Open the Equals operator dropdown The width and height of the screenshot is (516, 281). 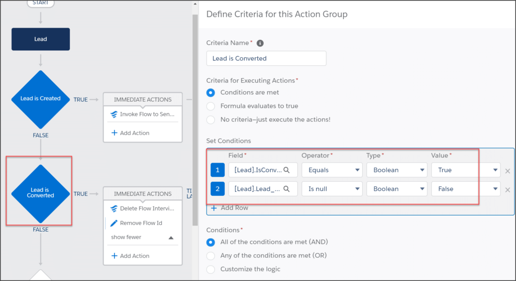332,170
